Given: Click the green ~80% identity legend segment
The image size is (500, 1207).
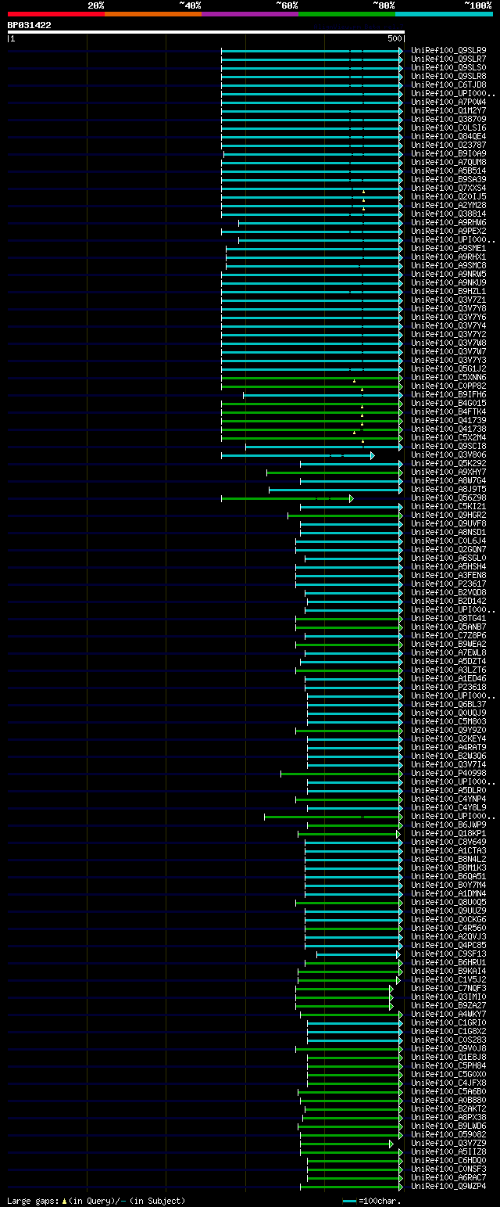Looking at the screenshot, I should [x=347, y=14].
